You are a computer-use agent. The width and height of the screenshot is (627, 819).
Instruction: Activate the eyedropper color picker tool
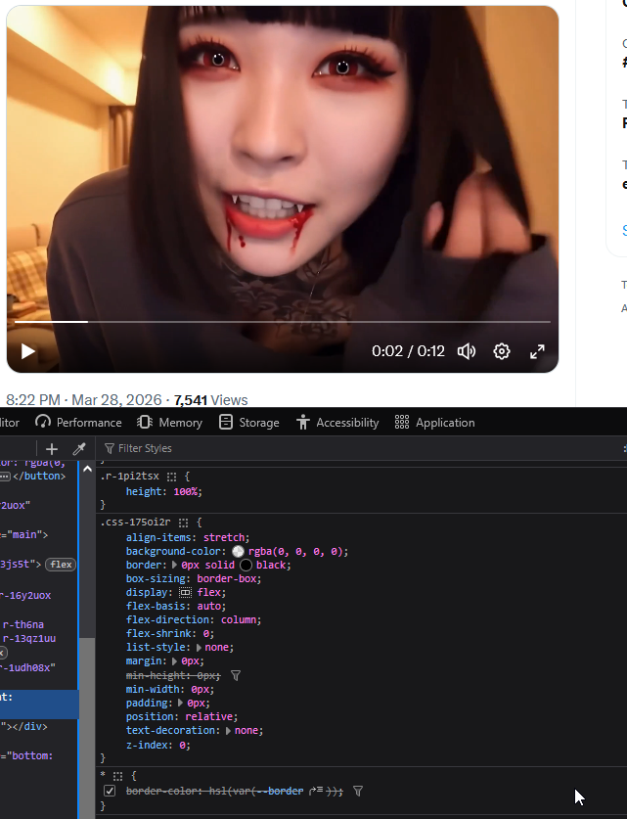(x=79, y=449)
